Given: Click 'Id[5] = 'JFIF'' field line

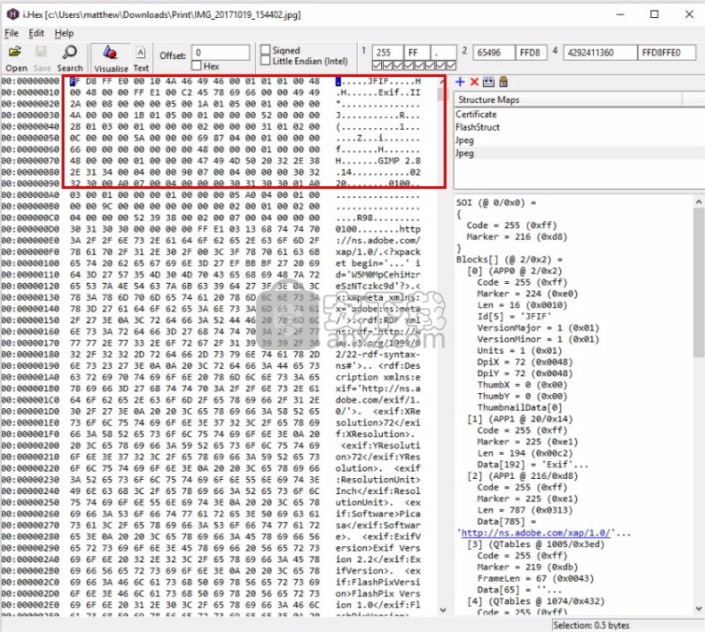Looking at the screenshot, I should coord(514,316).
